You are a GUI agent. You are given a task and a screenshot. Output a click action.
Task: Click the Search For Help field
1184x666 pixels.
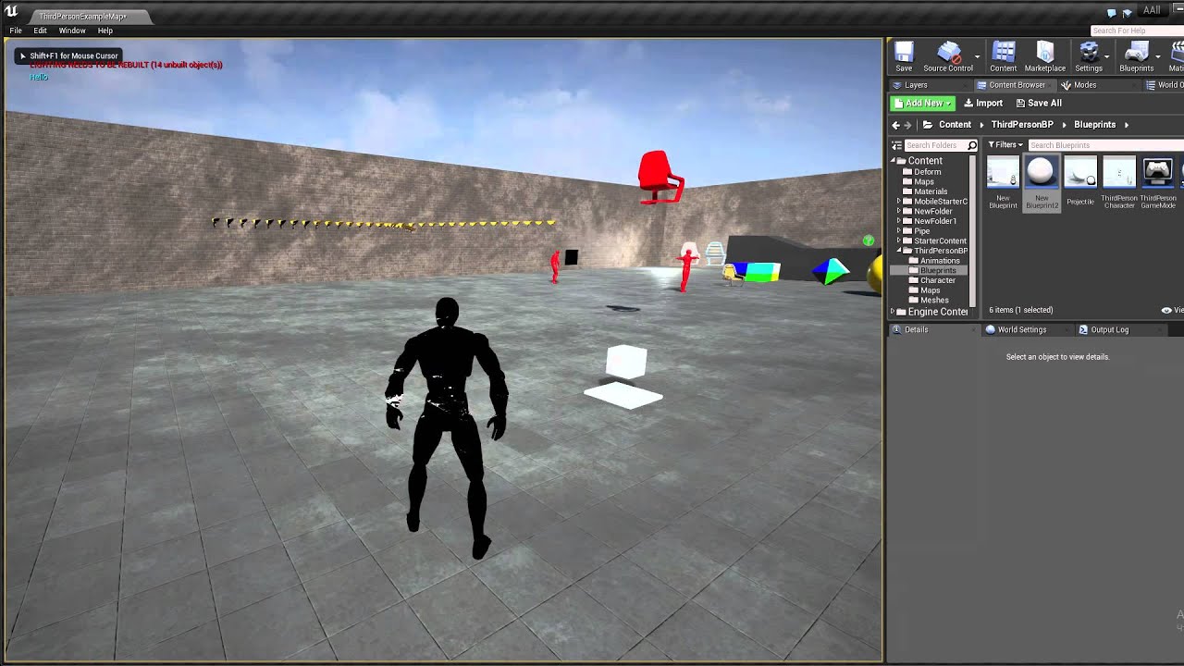pyautogui.click(x=1137, y=31)
